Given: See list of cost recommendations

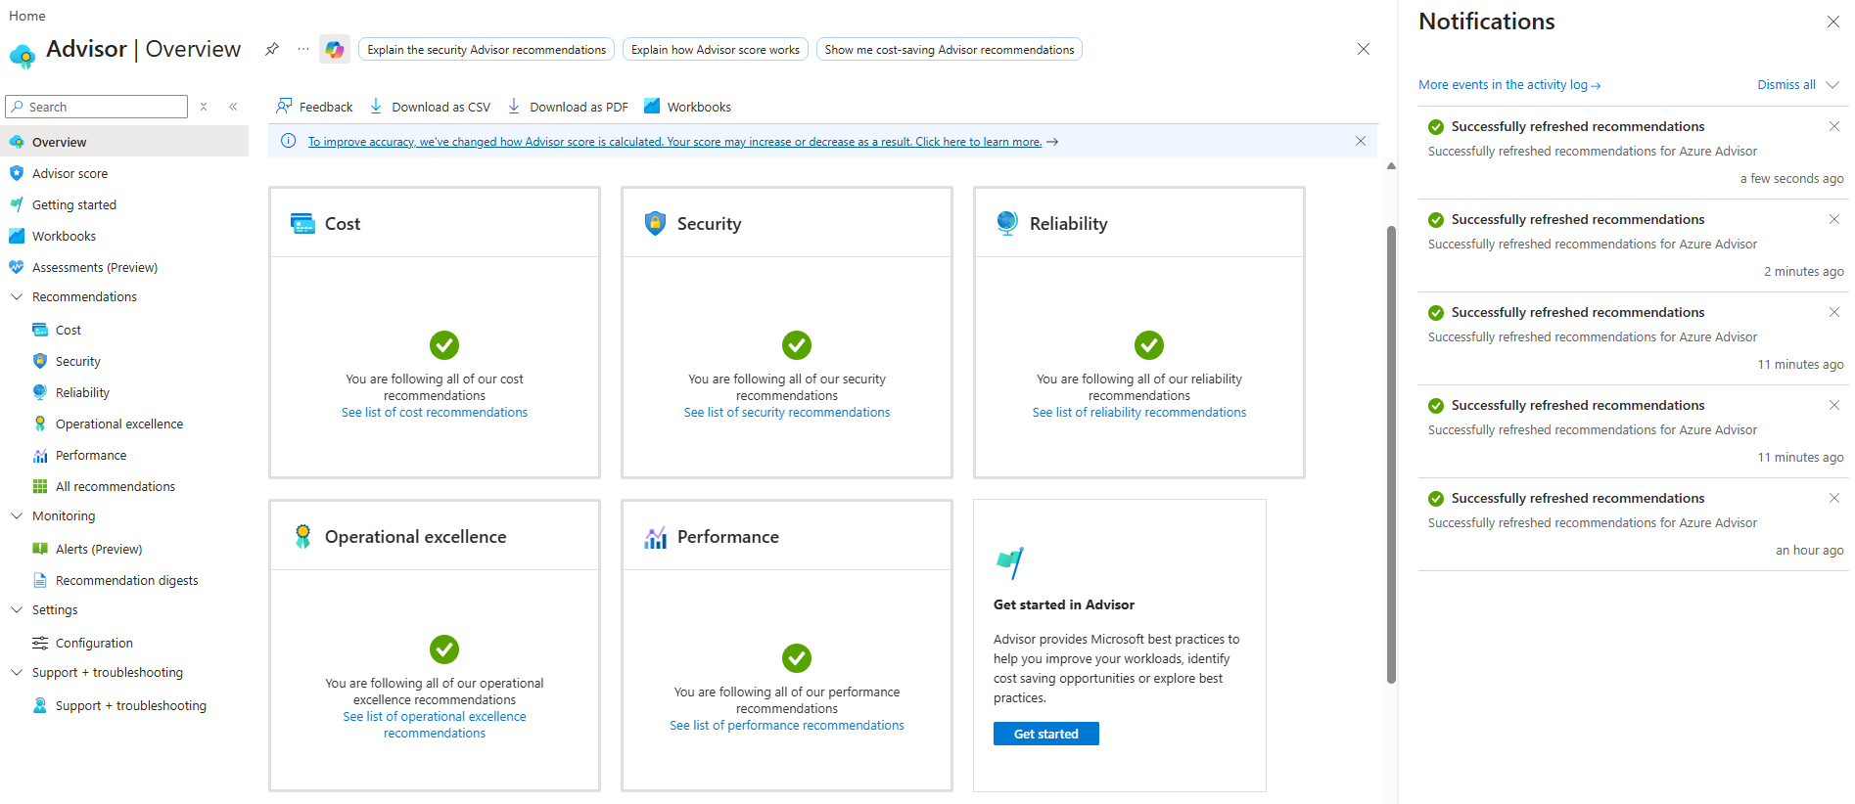Looking at the screenshot, I should pyautogui.click(x=435, y=413).
